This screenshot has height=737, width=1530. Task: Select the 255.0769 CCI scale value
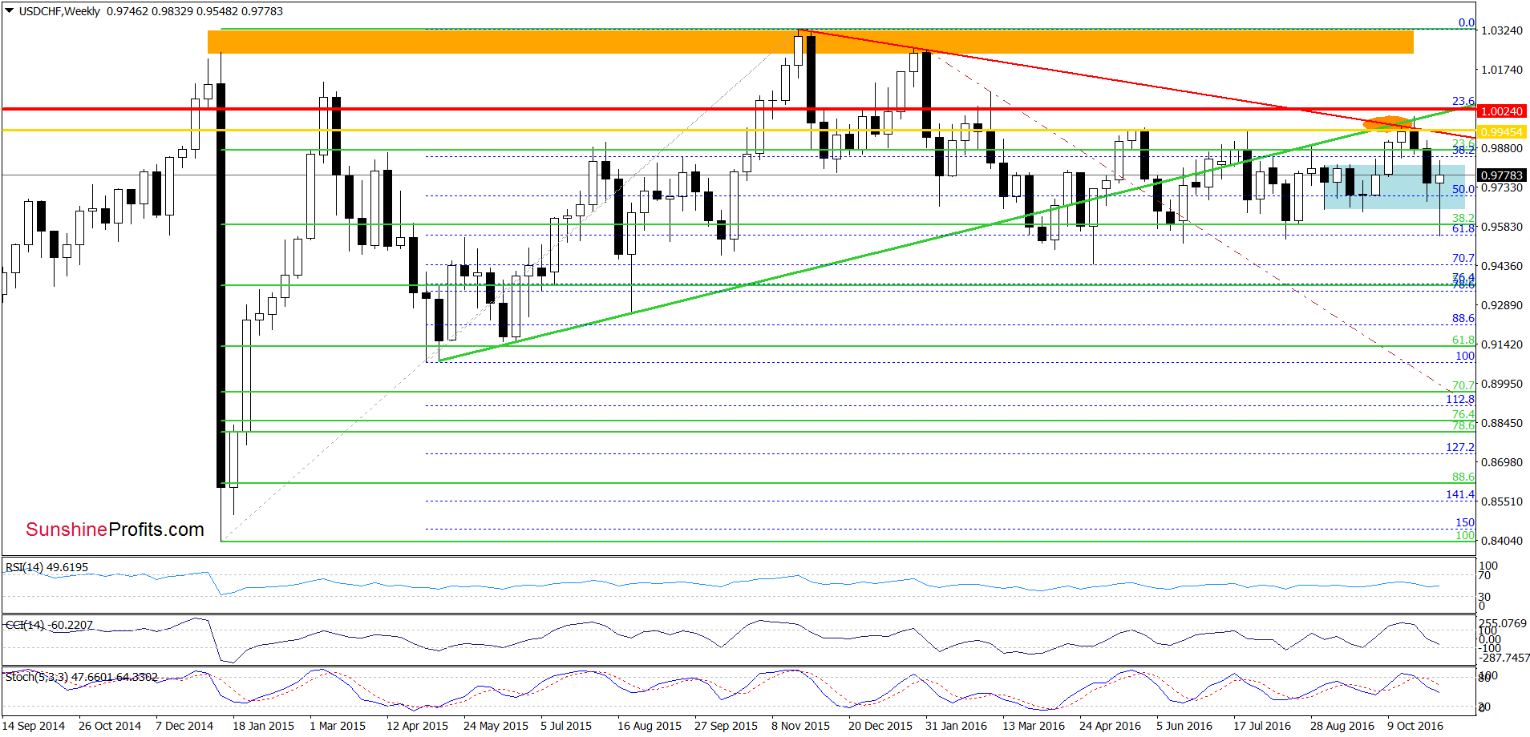click(x=1503, y=623)
